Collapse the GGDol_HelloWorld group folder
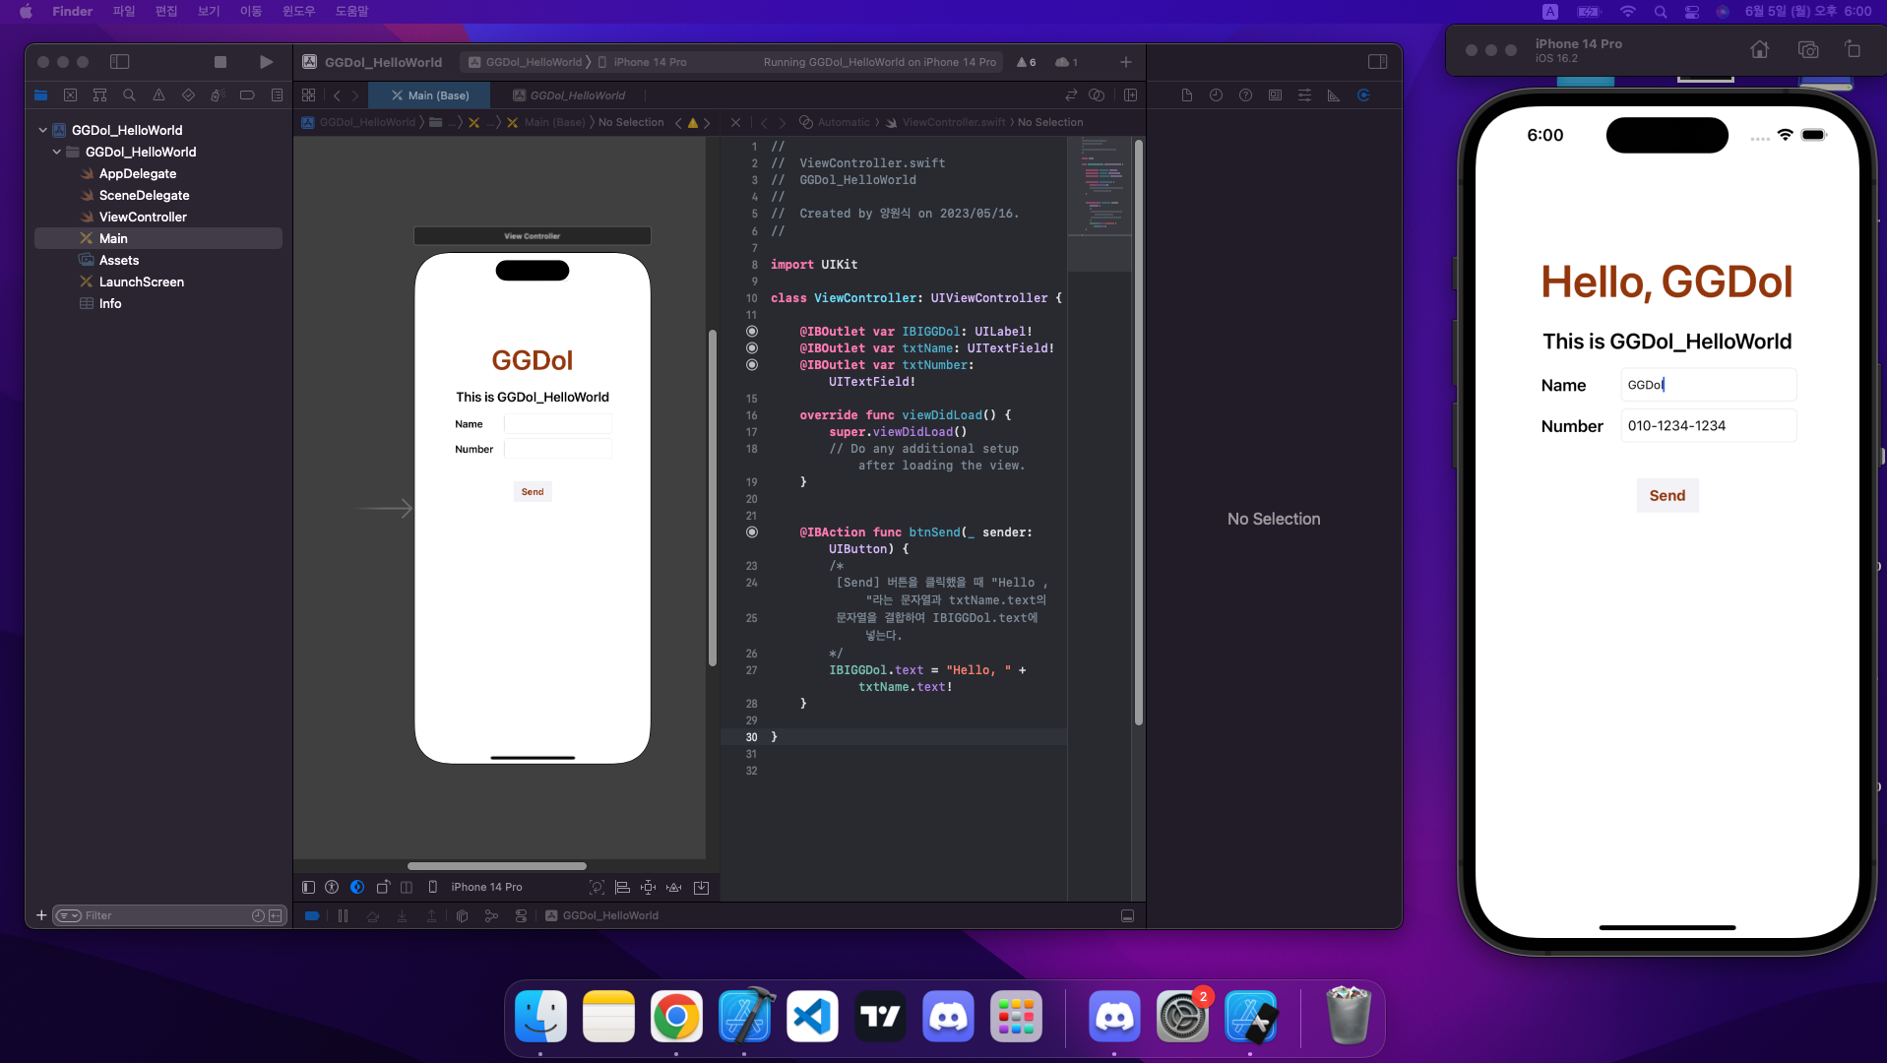 57,152
